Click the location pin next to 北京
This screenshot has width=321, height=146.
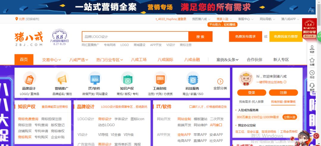(x=17, y=19)
